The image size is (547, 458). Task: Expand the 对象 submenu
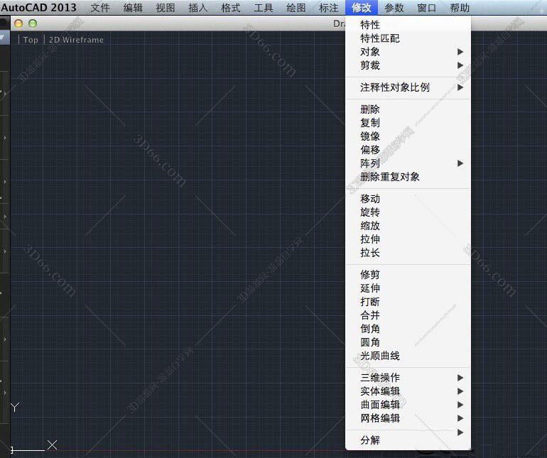408,52
